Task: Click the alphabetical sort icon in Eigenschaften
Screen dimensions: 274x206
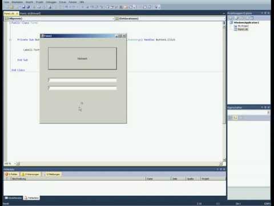Action: (x=235, y=117)
